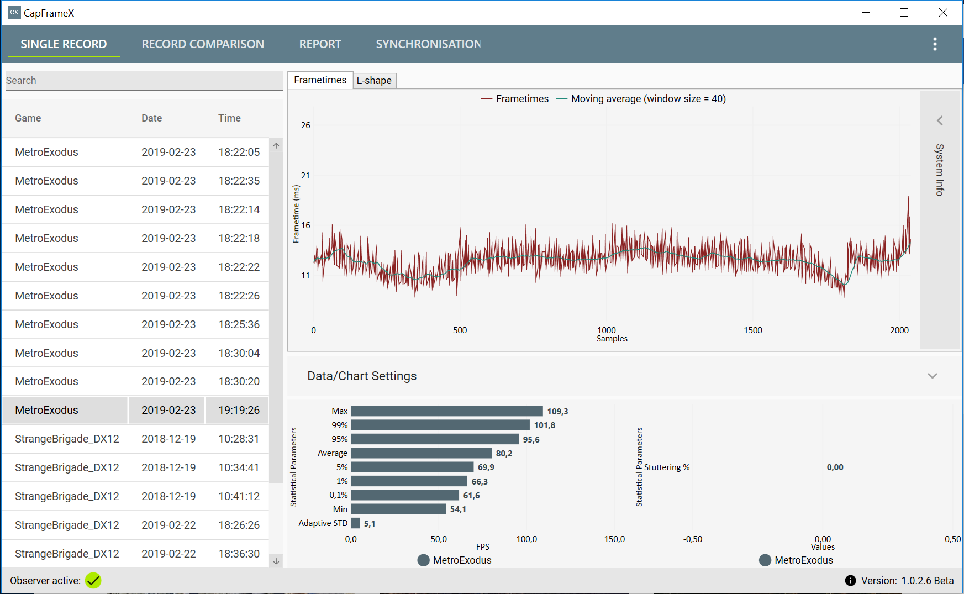Open the Report tab

tap(320, 44)
